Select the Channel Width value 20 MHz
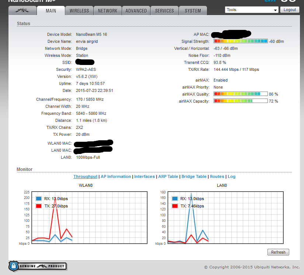 pyautogui.click(x=83, y=106)
